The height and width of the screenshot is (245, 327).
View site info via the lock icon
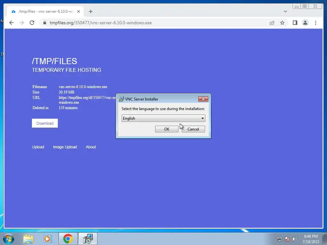(x=45, y=23)
